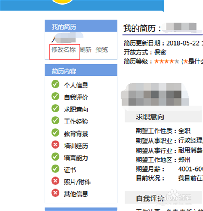Click the 期望工作性质：全职 line
The width and height of the screenshot is (203, 211).
point(163,131)
